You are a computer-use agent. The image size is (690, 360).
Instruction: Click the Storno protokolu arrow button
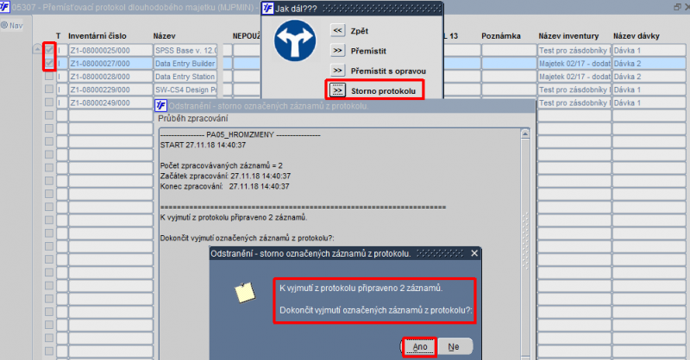pyautogui.click(x=337, y=90)
